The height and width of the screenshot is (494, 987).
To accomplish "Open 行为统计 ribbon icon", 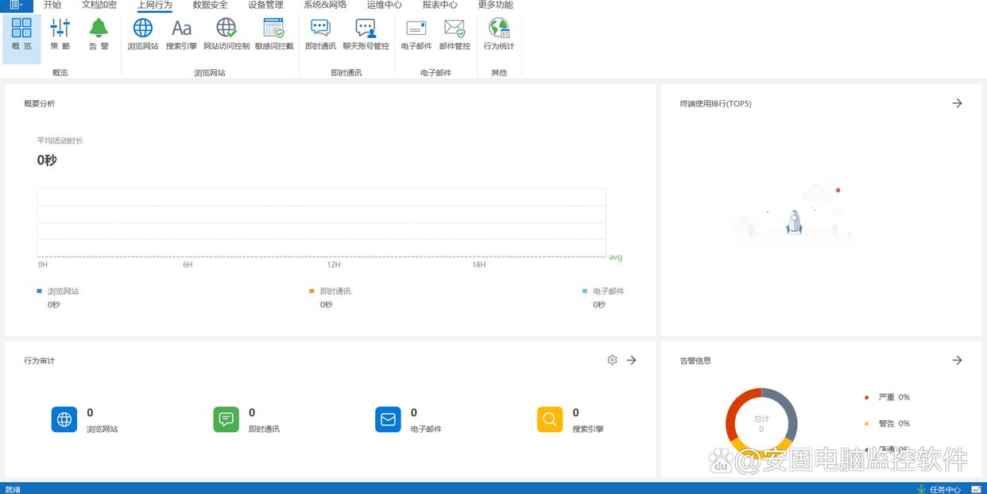I will pos(499,35).
